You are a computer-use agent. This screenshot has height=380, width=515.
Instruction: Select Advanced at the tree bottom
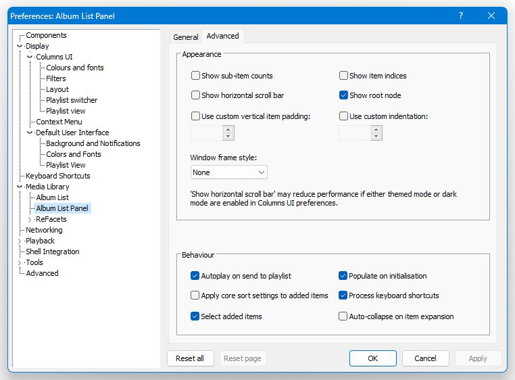click(42, 273)
